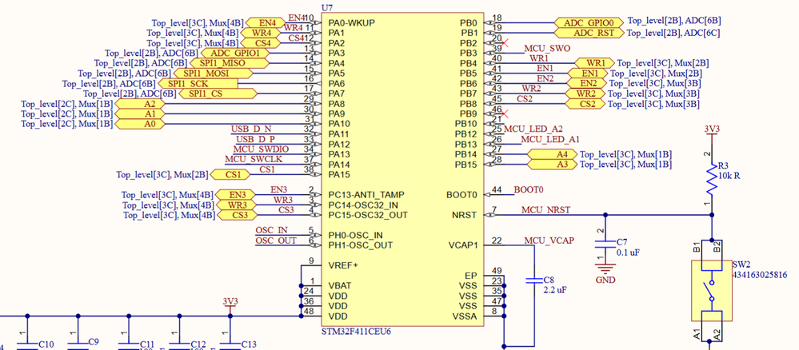This screenshot has width=799, height=350.
Task: Click the 3V3 power symbol above R3
Action: [711, 131]
